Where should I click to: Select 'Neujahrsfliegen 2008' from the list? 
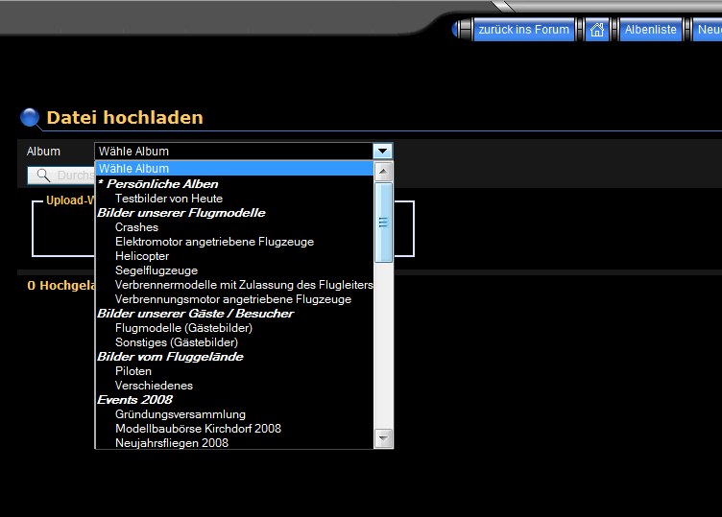[172, 443]
